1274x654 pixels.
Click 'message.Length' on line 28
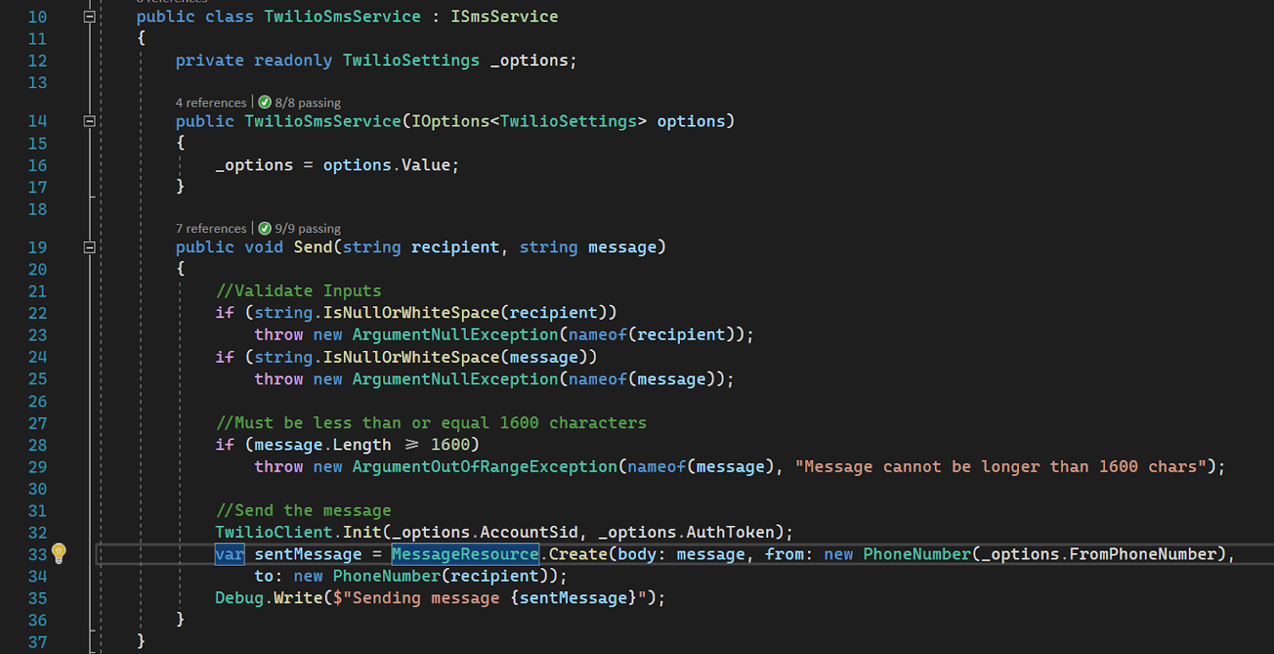click(323, 445)
